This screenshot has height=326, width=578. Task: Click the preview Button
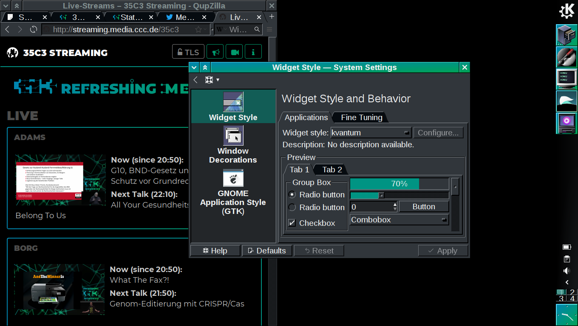(x=424, y=207)
